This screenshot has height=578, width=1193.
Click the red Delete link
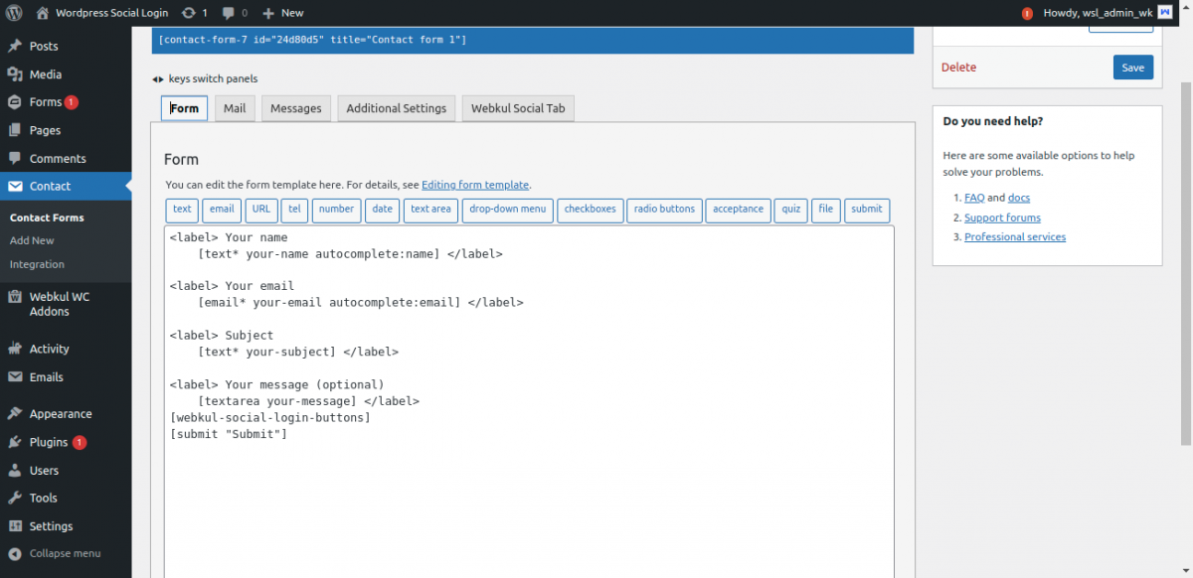[958, 68]
